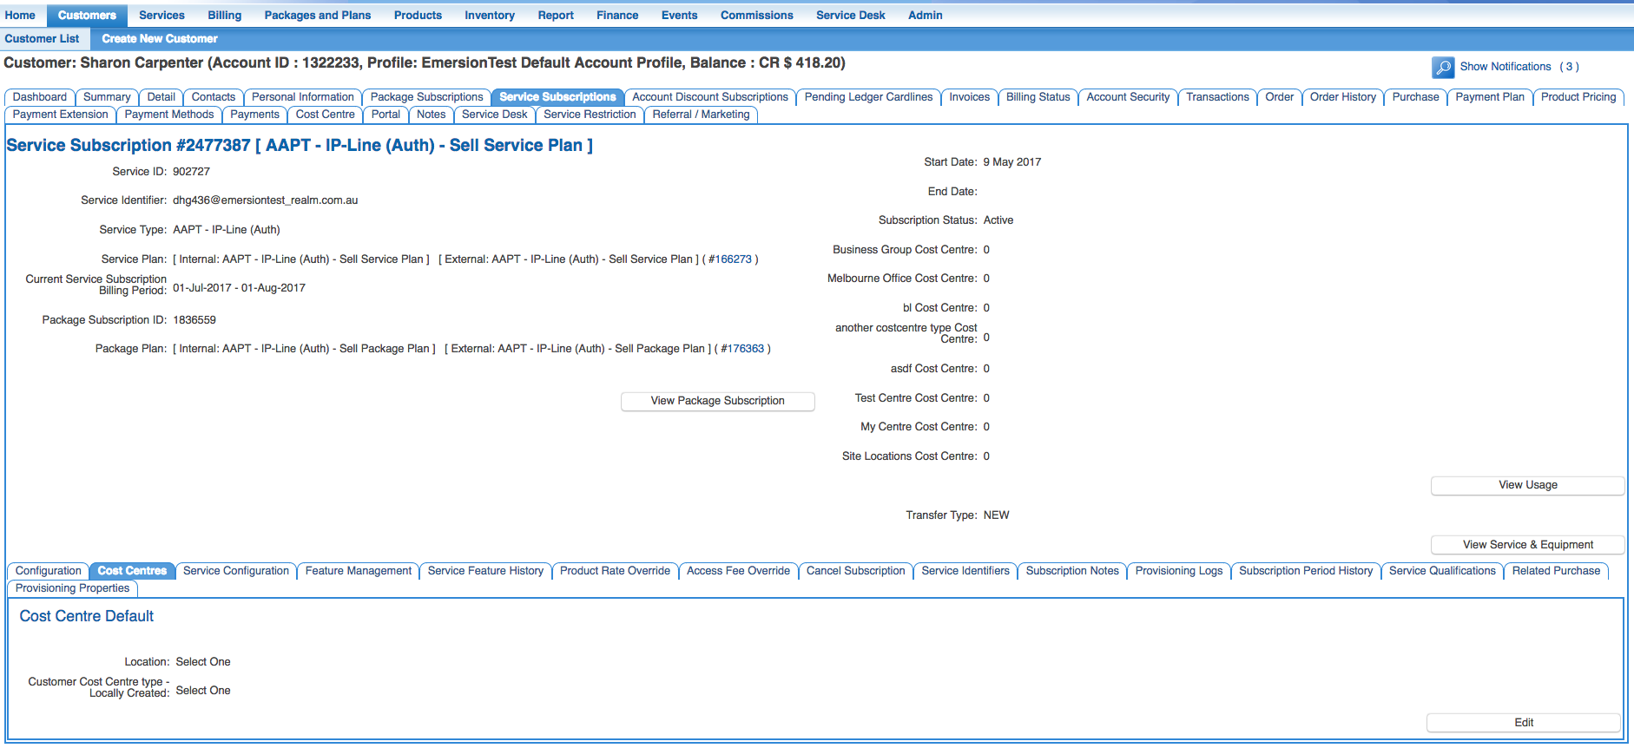Switch to the Invoices tab

pos(969,97)
